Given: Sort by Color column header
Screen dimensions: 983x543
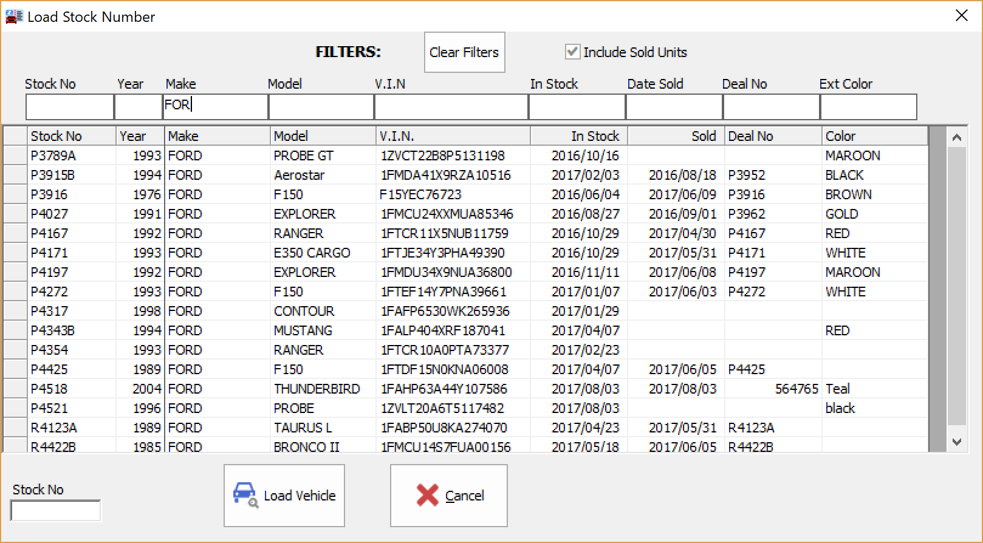Looking at the screenshot, I should tap(875, 136).
